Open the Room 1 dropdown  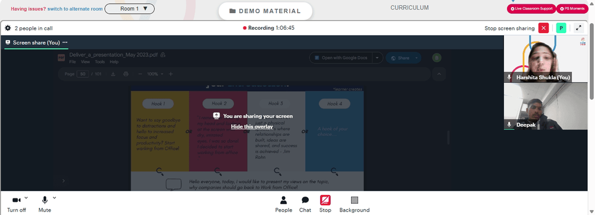tap(129, 9)
